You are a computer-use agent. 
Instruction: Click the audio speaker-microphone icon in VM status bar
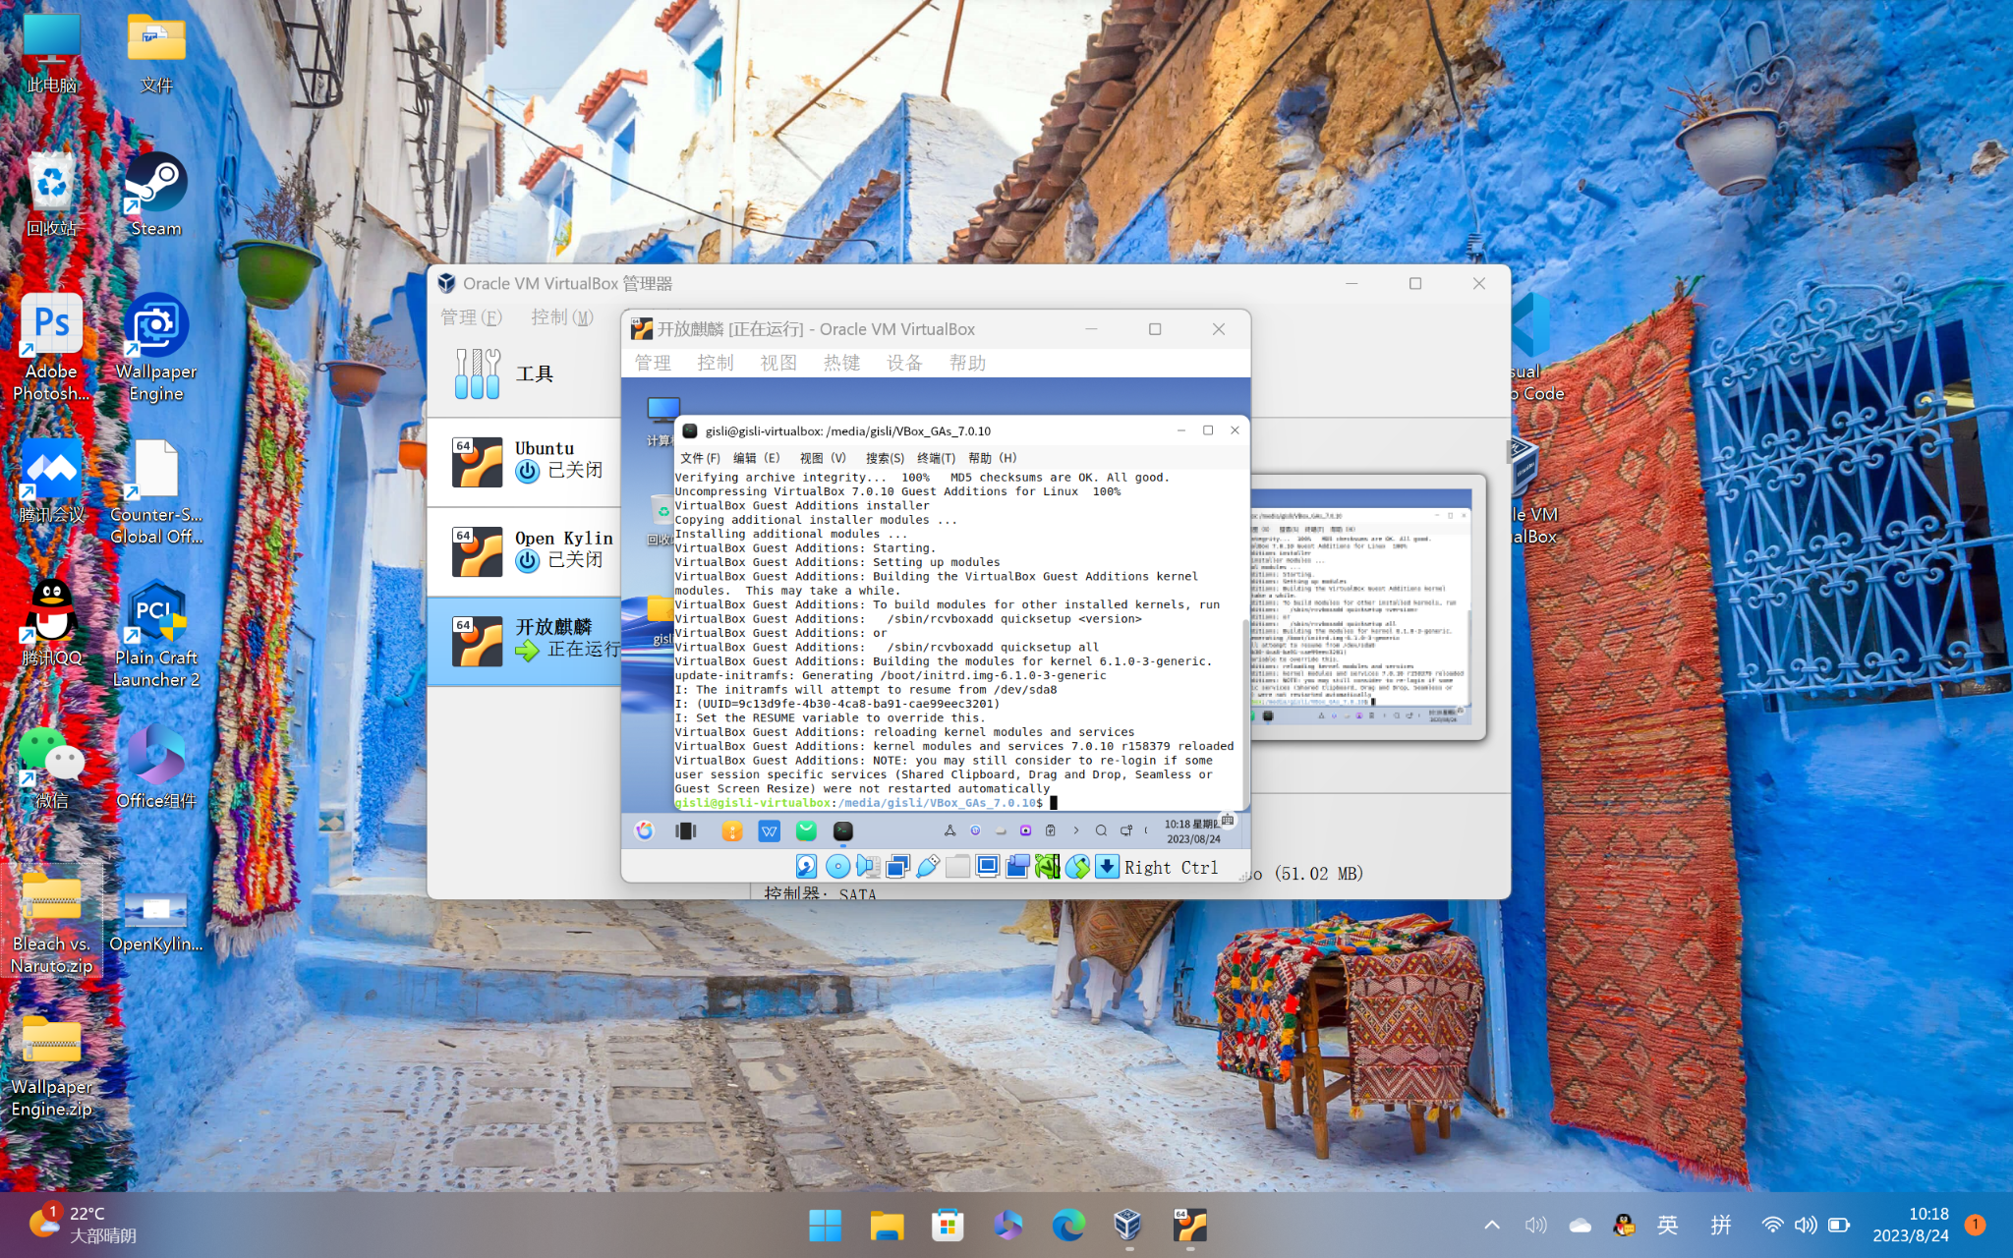coord(868,866)
